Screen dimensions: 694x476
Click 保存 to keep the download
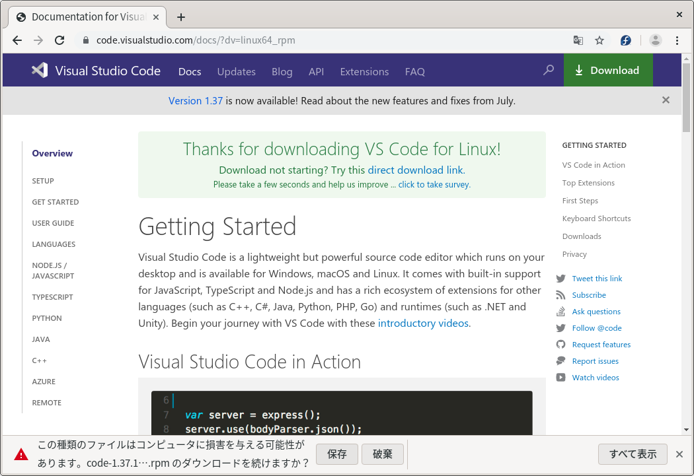pyautogui.click(x=337, y=454)
